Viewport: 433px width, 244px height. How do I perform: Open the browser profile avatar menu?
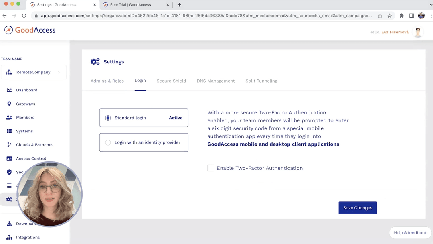tap(421, 16)
